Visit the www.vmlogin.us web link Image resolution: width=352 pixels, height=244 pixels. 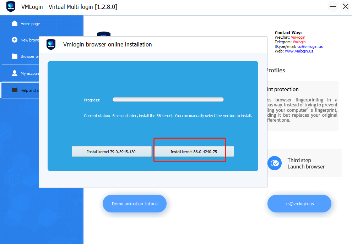point(299,51)
